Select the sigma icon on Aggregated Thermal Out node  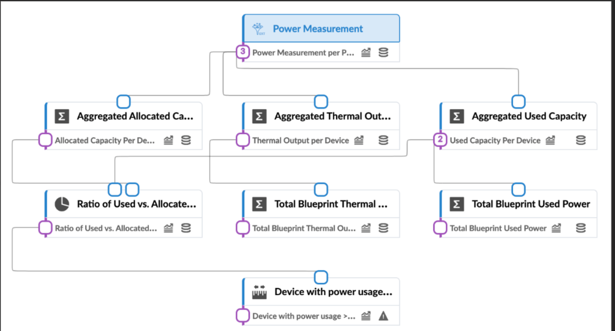pos(259,116)
